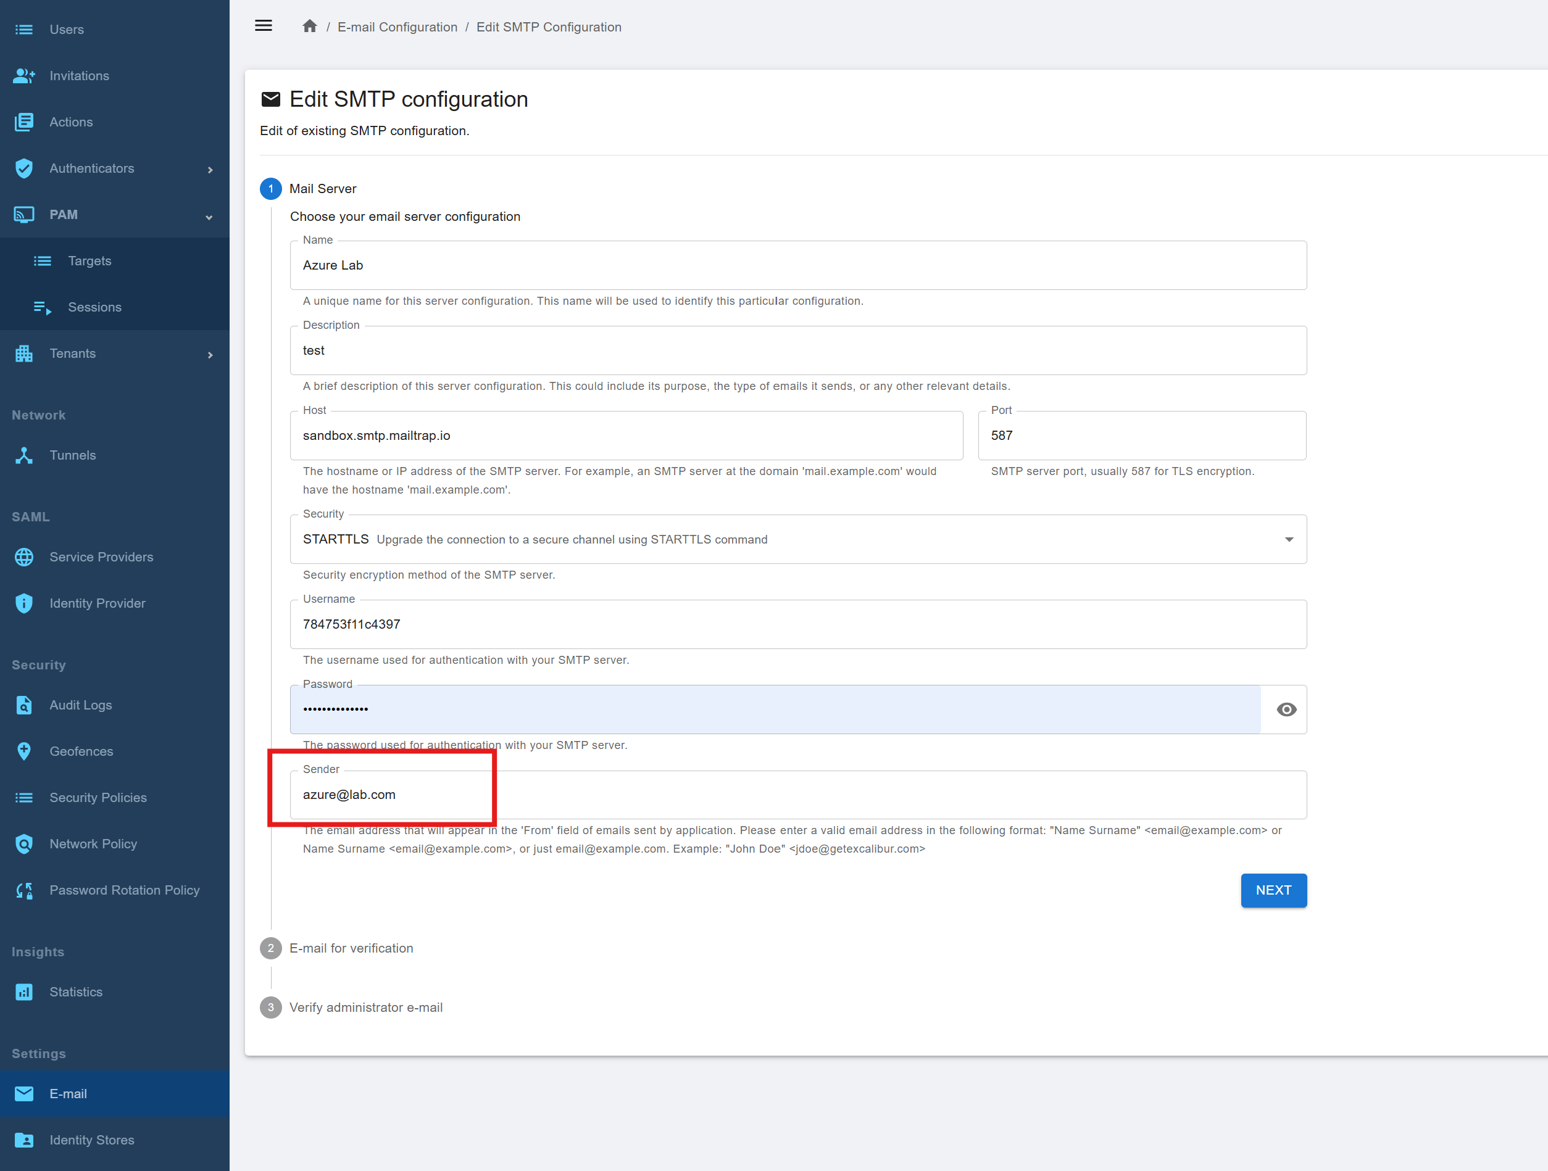Open the Sessions menu item
The image size is (1548, 1171).
pyautogui.click(x=94, y=307)
